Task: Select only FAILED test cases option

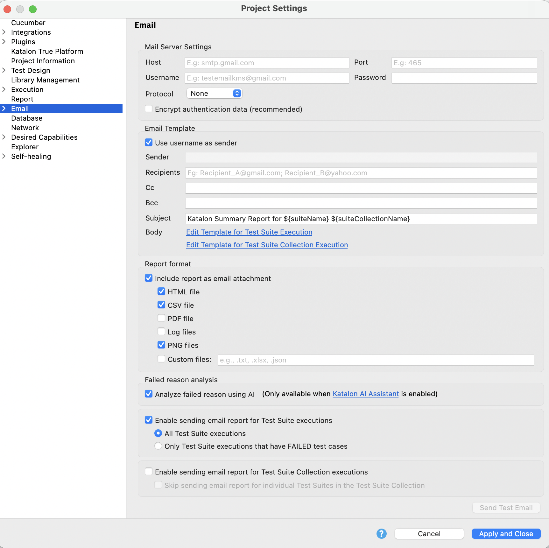Action: (158, 446)
